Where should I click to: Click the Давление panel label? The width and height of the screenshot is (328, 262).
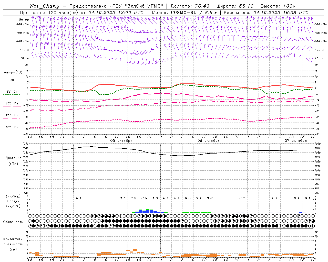(x=13, y=158)
